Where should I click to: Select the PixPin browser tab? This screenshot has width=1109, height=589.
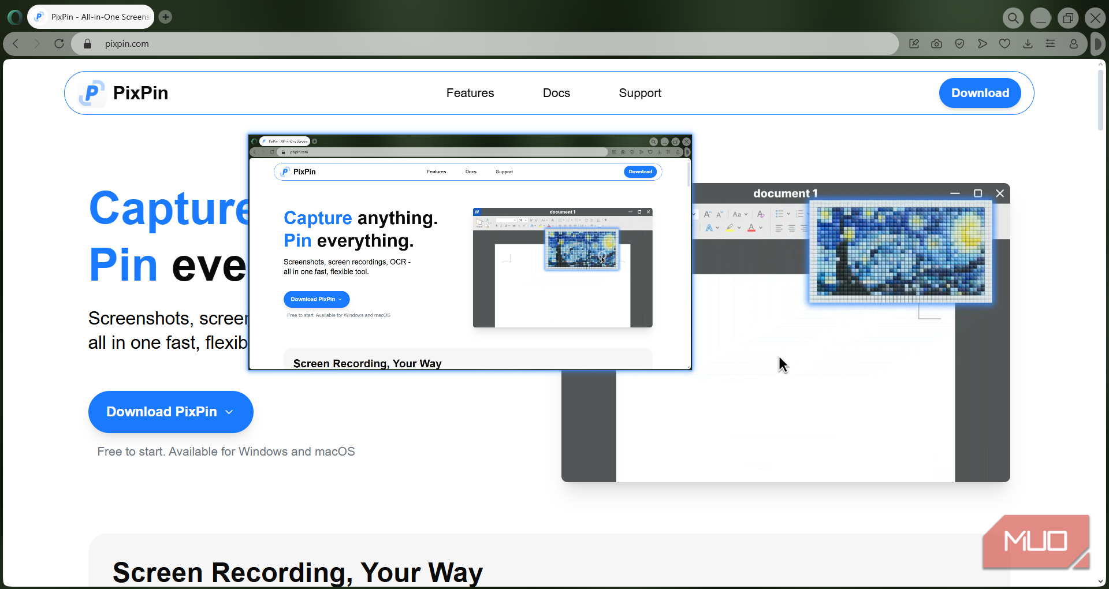[x=91, y=17]
